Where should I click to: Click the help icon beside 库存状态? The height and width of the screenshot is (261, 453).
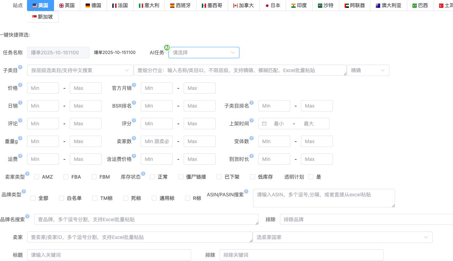pyautogui.click(x=143, y=174)
